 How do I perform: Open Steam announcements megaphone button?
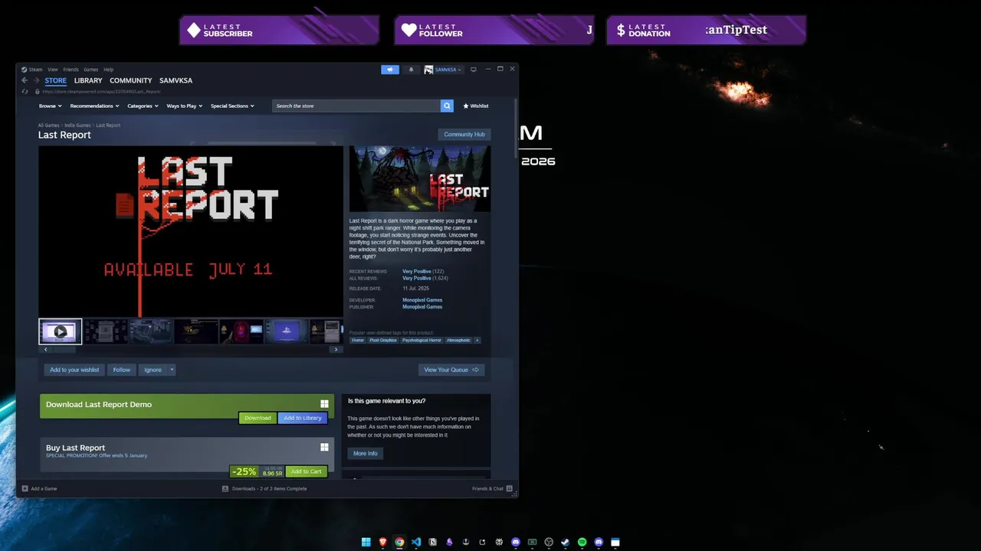390,70
